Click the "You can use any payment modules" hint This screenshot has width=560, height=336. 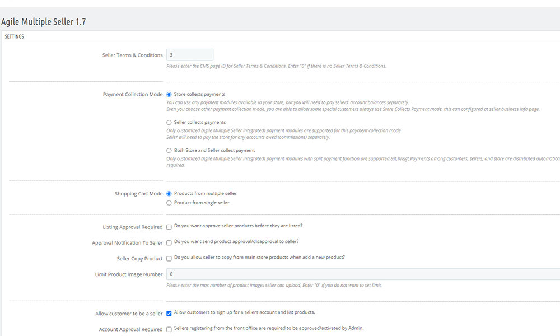[x=287, y=102]
